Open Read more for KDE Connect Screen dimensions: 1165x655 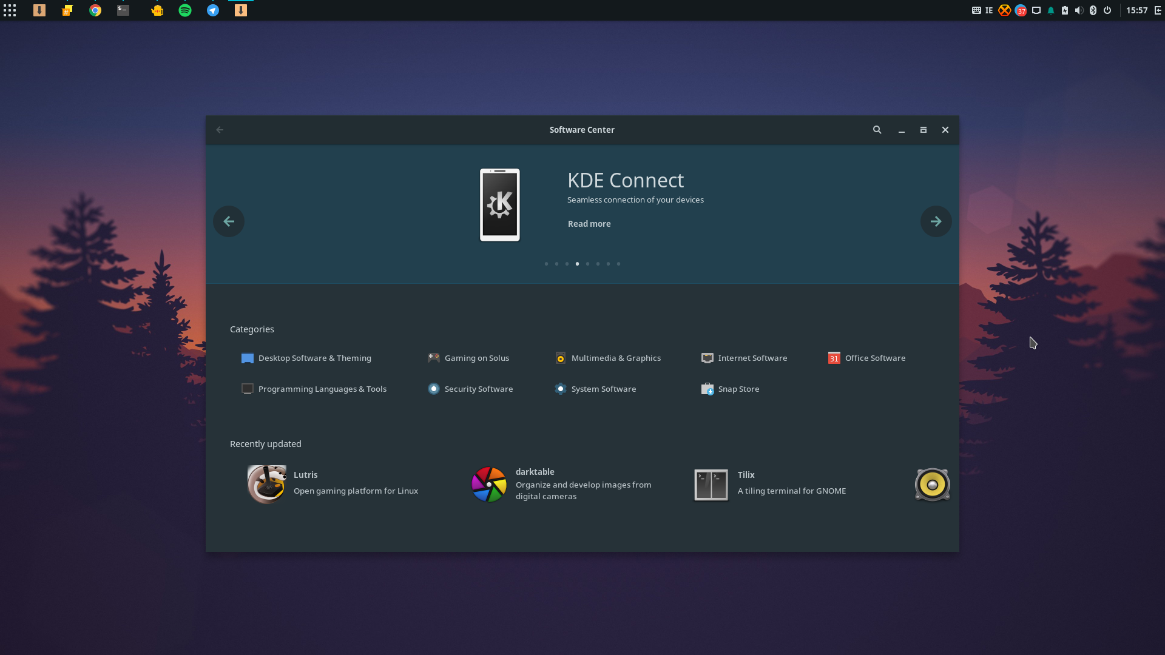pyautogui.click(x=589, y=224)
